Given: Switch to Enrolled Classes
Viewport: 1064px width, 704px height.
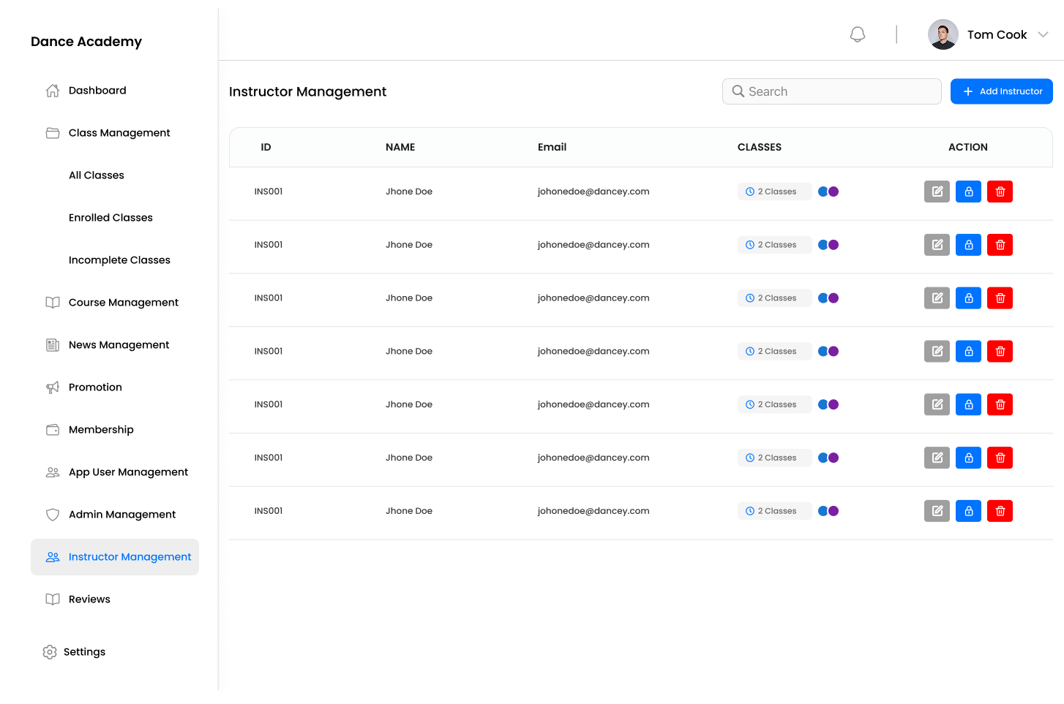Looking at the screenshot, I should tap(110, 217).
